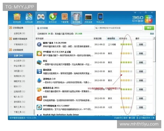Open the 软件宝库 toolbar icon
The image size is (164, 131).
coord(17,19)
